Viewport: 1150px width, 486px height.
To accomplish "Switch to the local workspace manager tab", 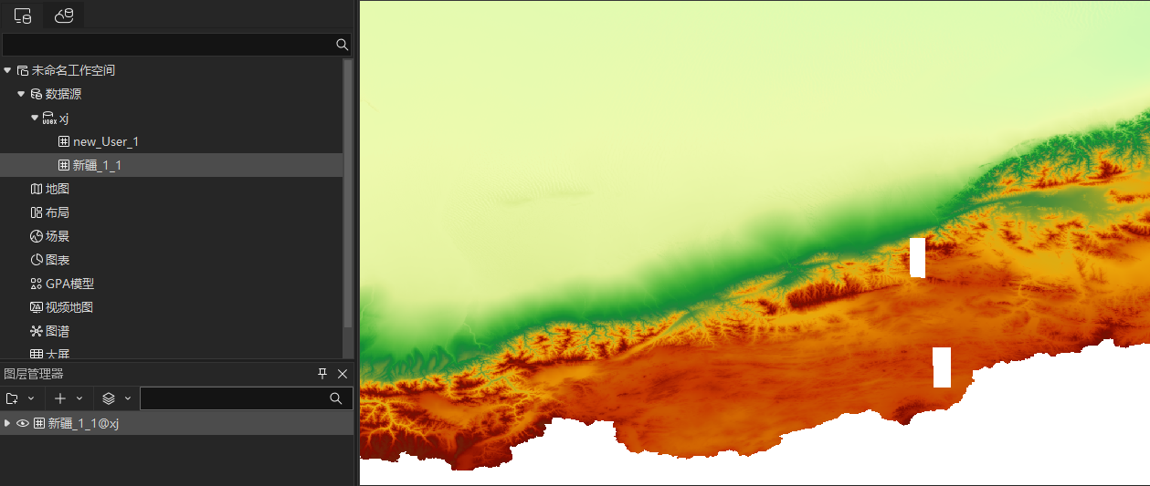I will tap(23, 16).
